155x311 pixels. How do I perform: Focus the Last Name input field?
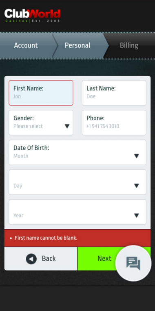[114, 93]
